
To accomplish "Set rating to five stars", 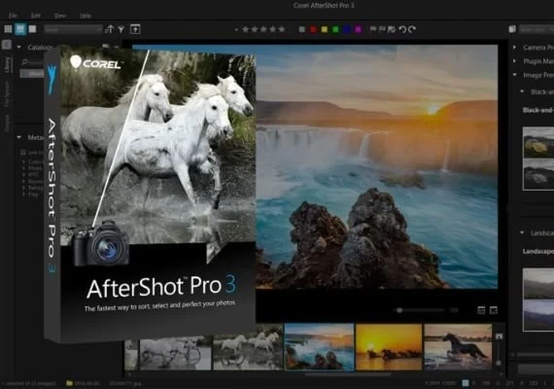I will click(282, 29).
